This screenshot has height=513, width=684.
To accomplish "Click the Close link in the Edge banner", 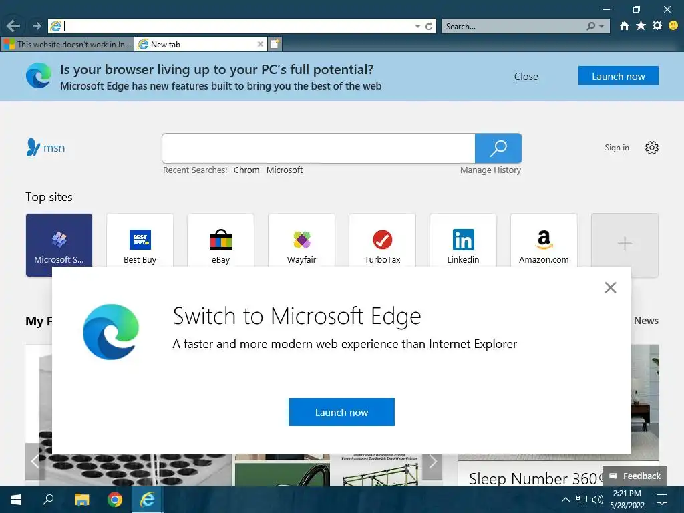I will pos(526,76).
